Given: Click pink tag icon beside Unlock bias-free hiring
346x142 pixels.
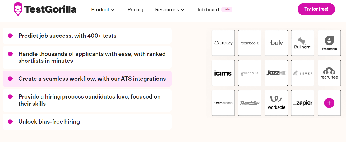Looking at the screenshot, I should [x=11, y=121].
